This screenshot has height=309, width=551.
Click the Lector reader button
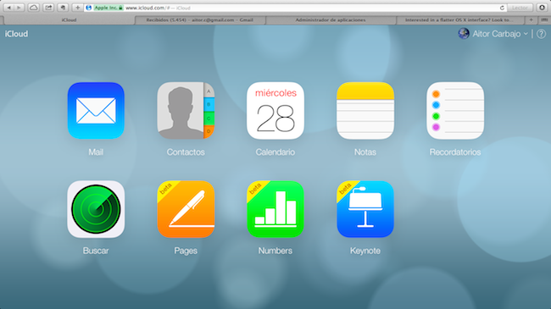click(520, 8)
